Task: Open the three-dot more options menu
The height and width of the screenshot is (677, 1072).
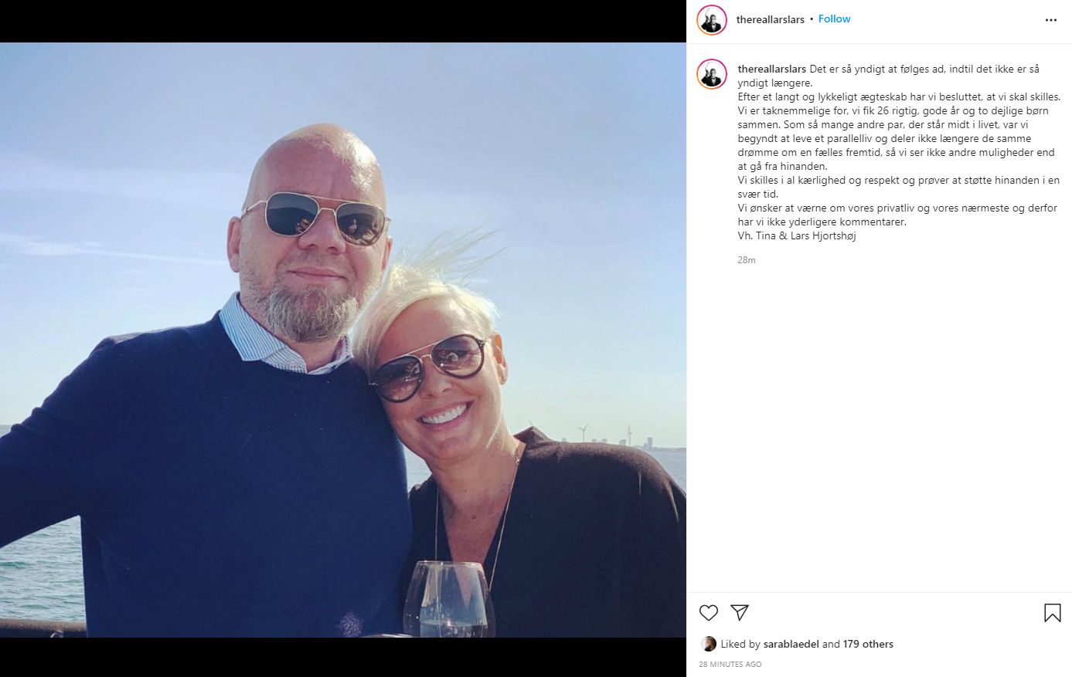Action: (x=1050, y=20)
